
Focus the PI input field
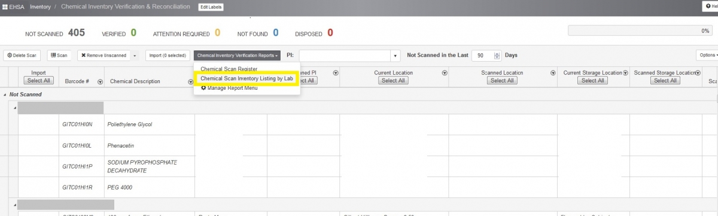click(345, 56)
